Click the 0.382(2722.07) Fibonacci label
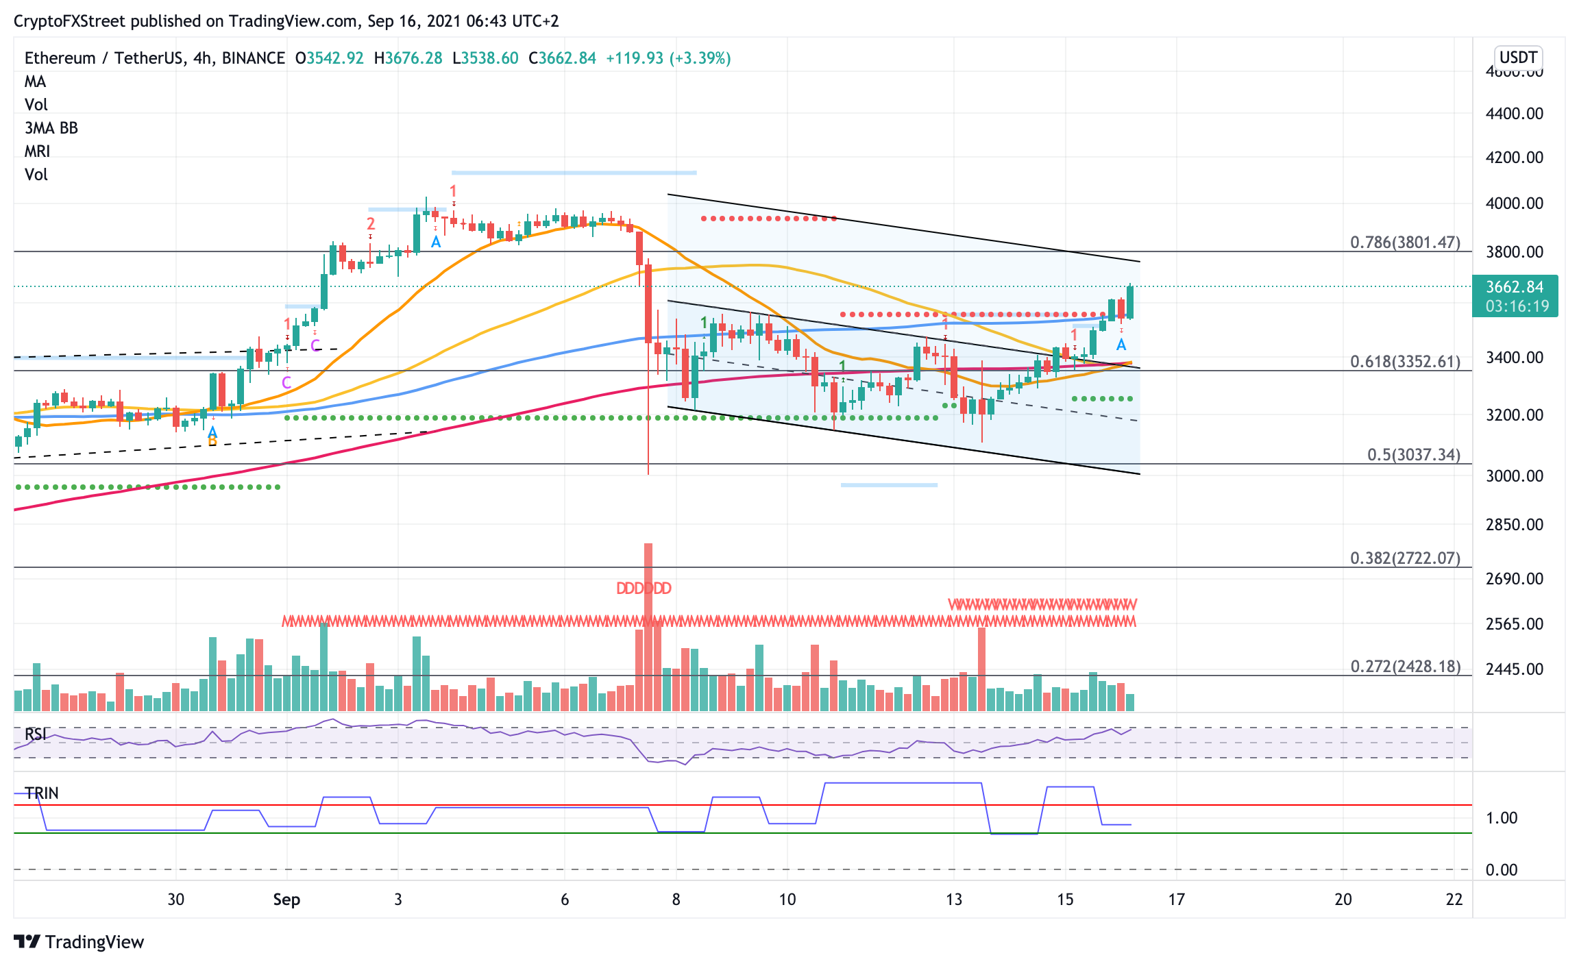This screenshot has width=1579, height=966. (1406, 558)
